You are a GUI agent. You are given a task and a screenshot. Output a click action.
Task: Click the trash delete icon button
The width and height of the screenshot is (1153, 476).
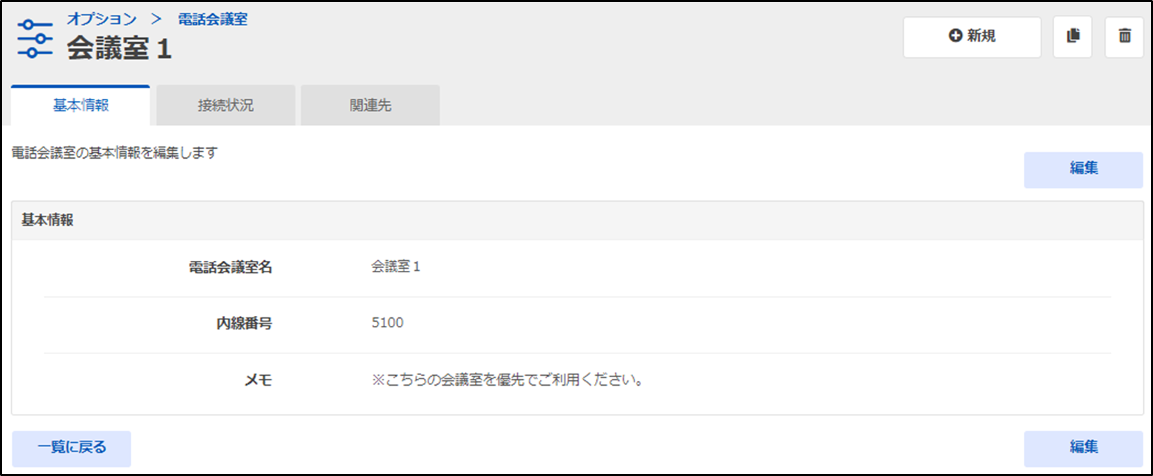pyautogui.click(x=1124, y=37)
